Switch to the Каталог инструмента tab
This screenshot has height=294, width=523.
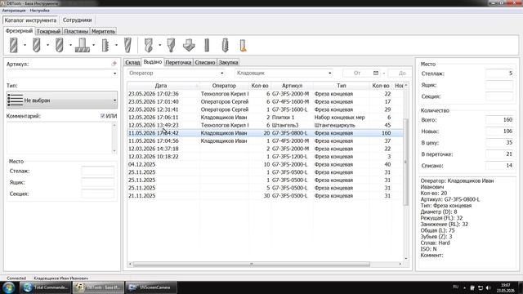pyautogui.click(x=30, y=20)
